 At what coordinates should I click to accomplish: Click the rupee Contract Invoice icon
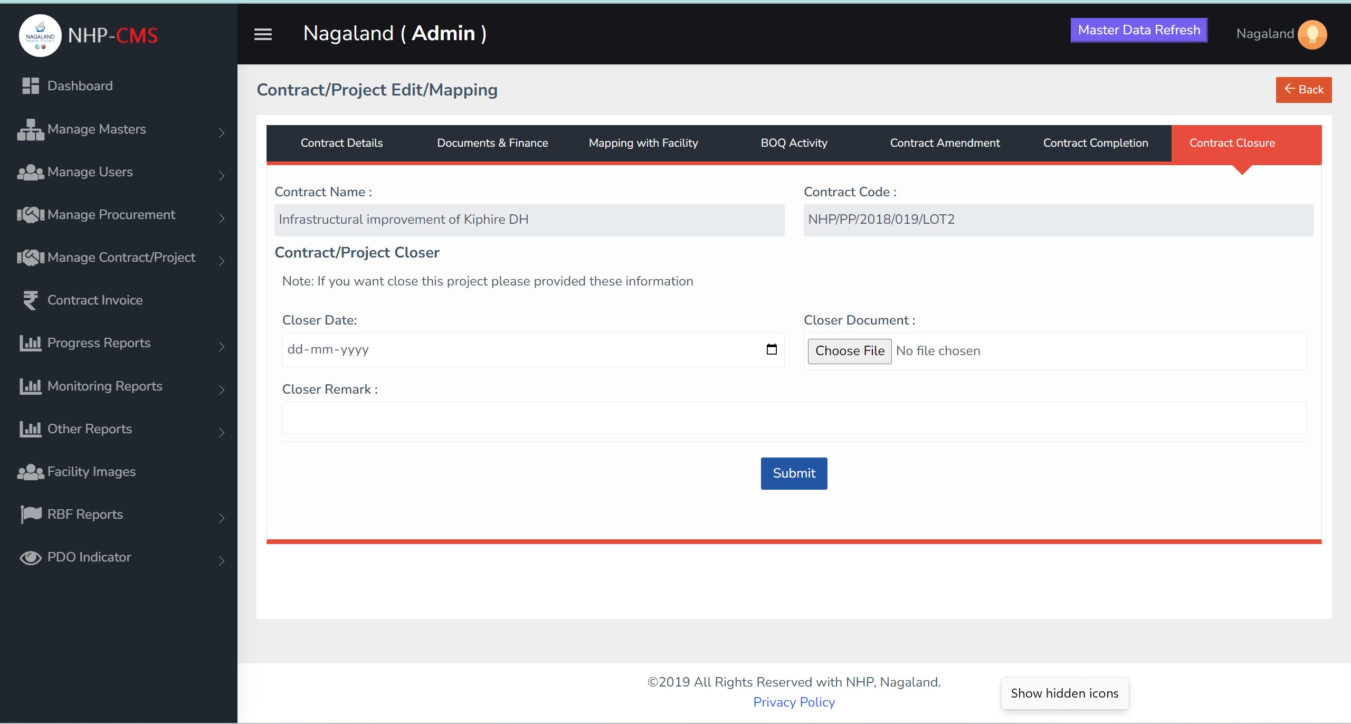[30, 300]
